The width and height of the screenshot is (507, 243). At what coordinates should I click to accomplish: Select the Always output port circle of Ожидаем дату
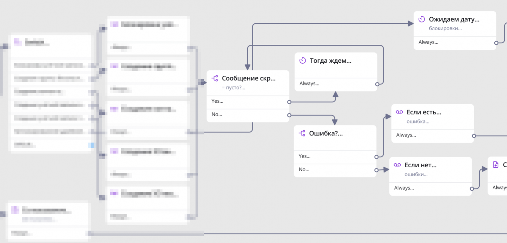pyautogui.click(x=496, y=43)
